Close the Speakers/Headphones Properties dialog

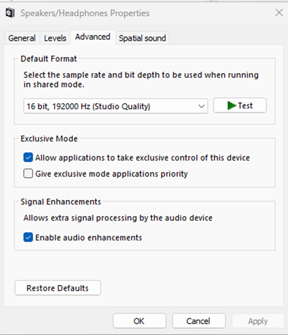click(279, 13)
